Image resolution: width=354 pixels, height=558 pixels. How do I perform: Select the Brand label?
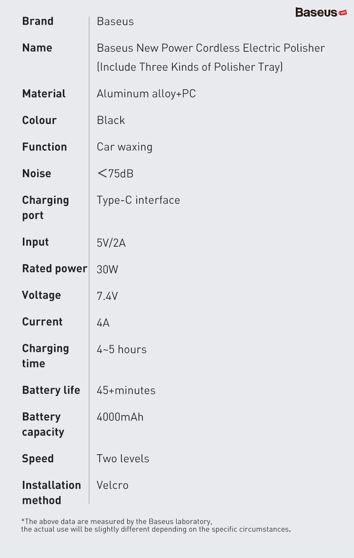click(38, 21)
